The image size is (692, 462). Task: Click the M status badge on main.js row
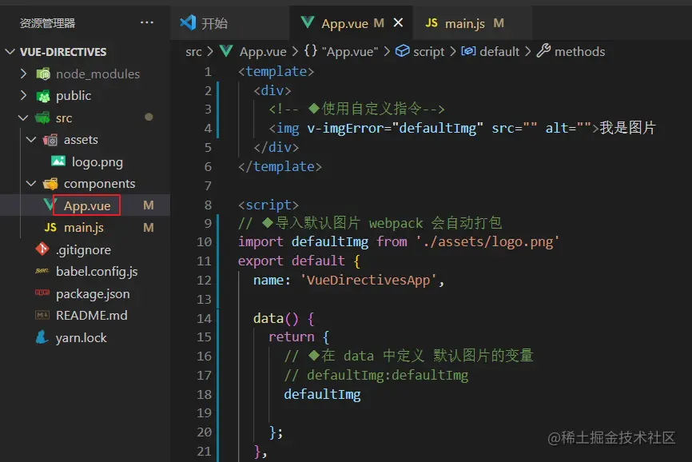tap(149, 228)
